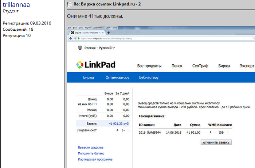
Task: Open the Партнерская программа link
Action: coord(95,159)
